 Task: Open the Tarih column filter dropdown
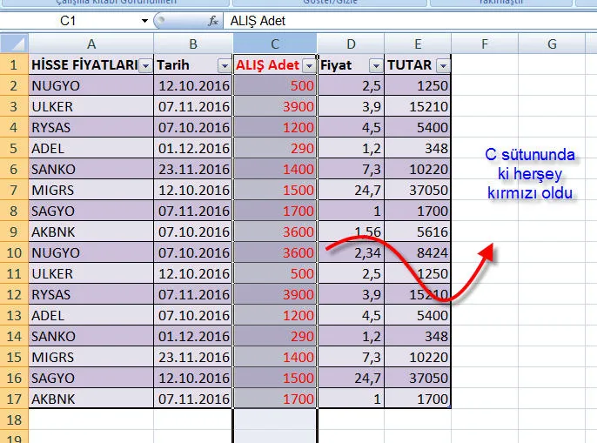point(224,65)
